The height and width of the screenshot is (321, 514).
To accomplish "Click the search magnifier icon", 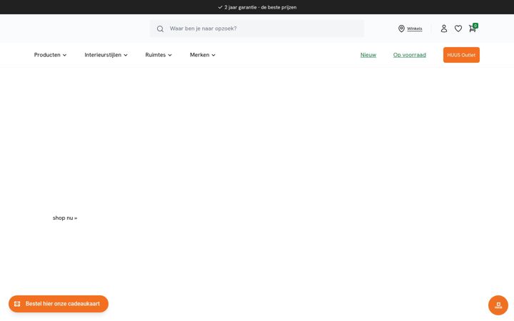I will (160, 29).
